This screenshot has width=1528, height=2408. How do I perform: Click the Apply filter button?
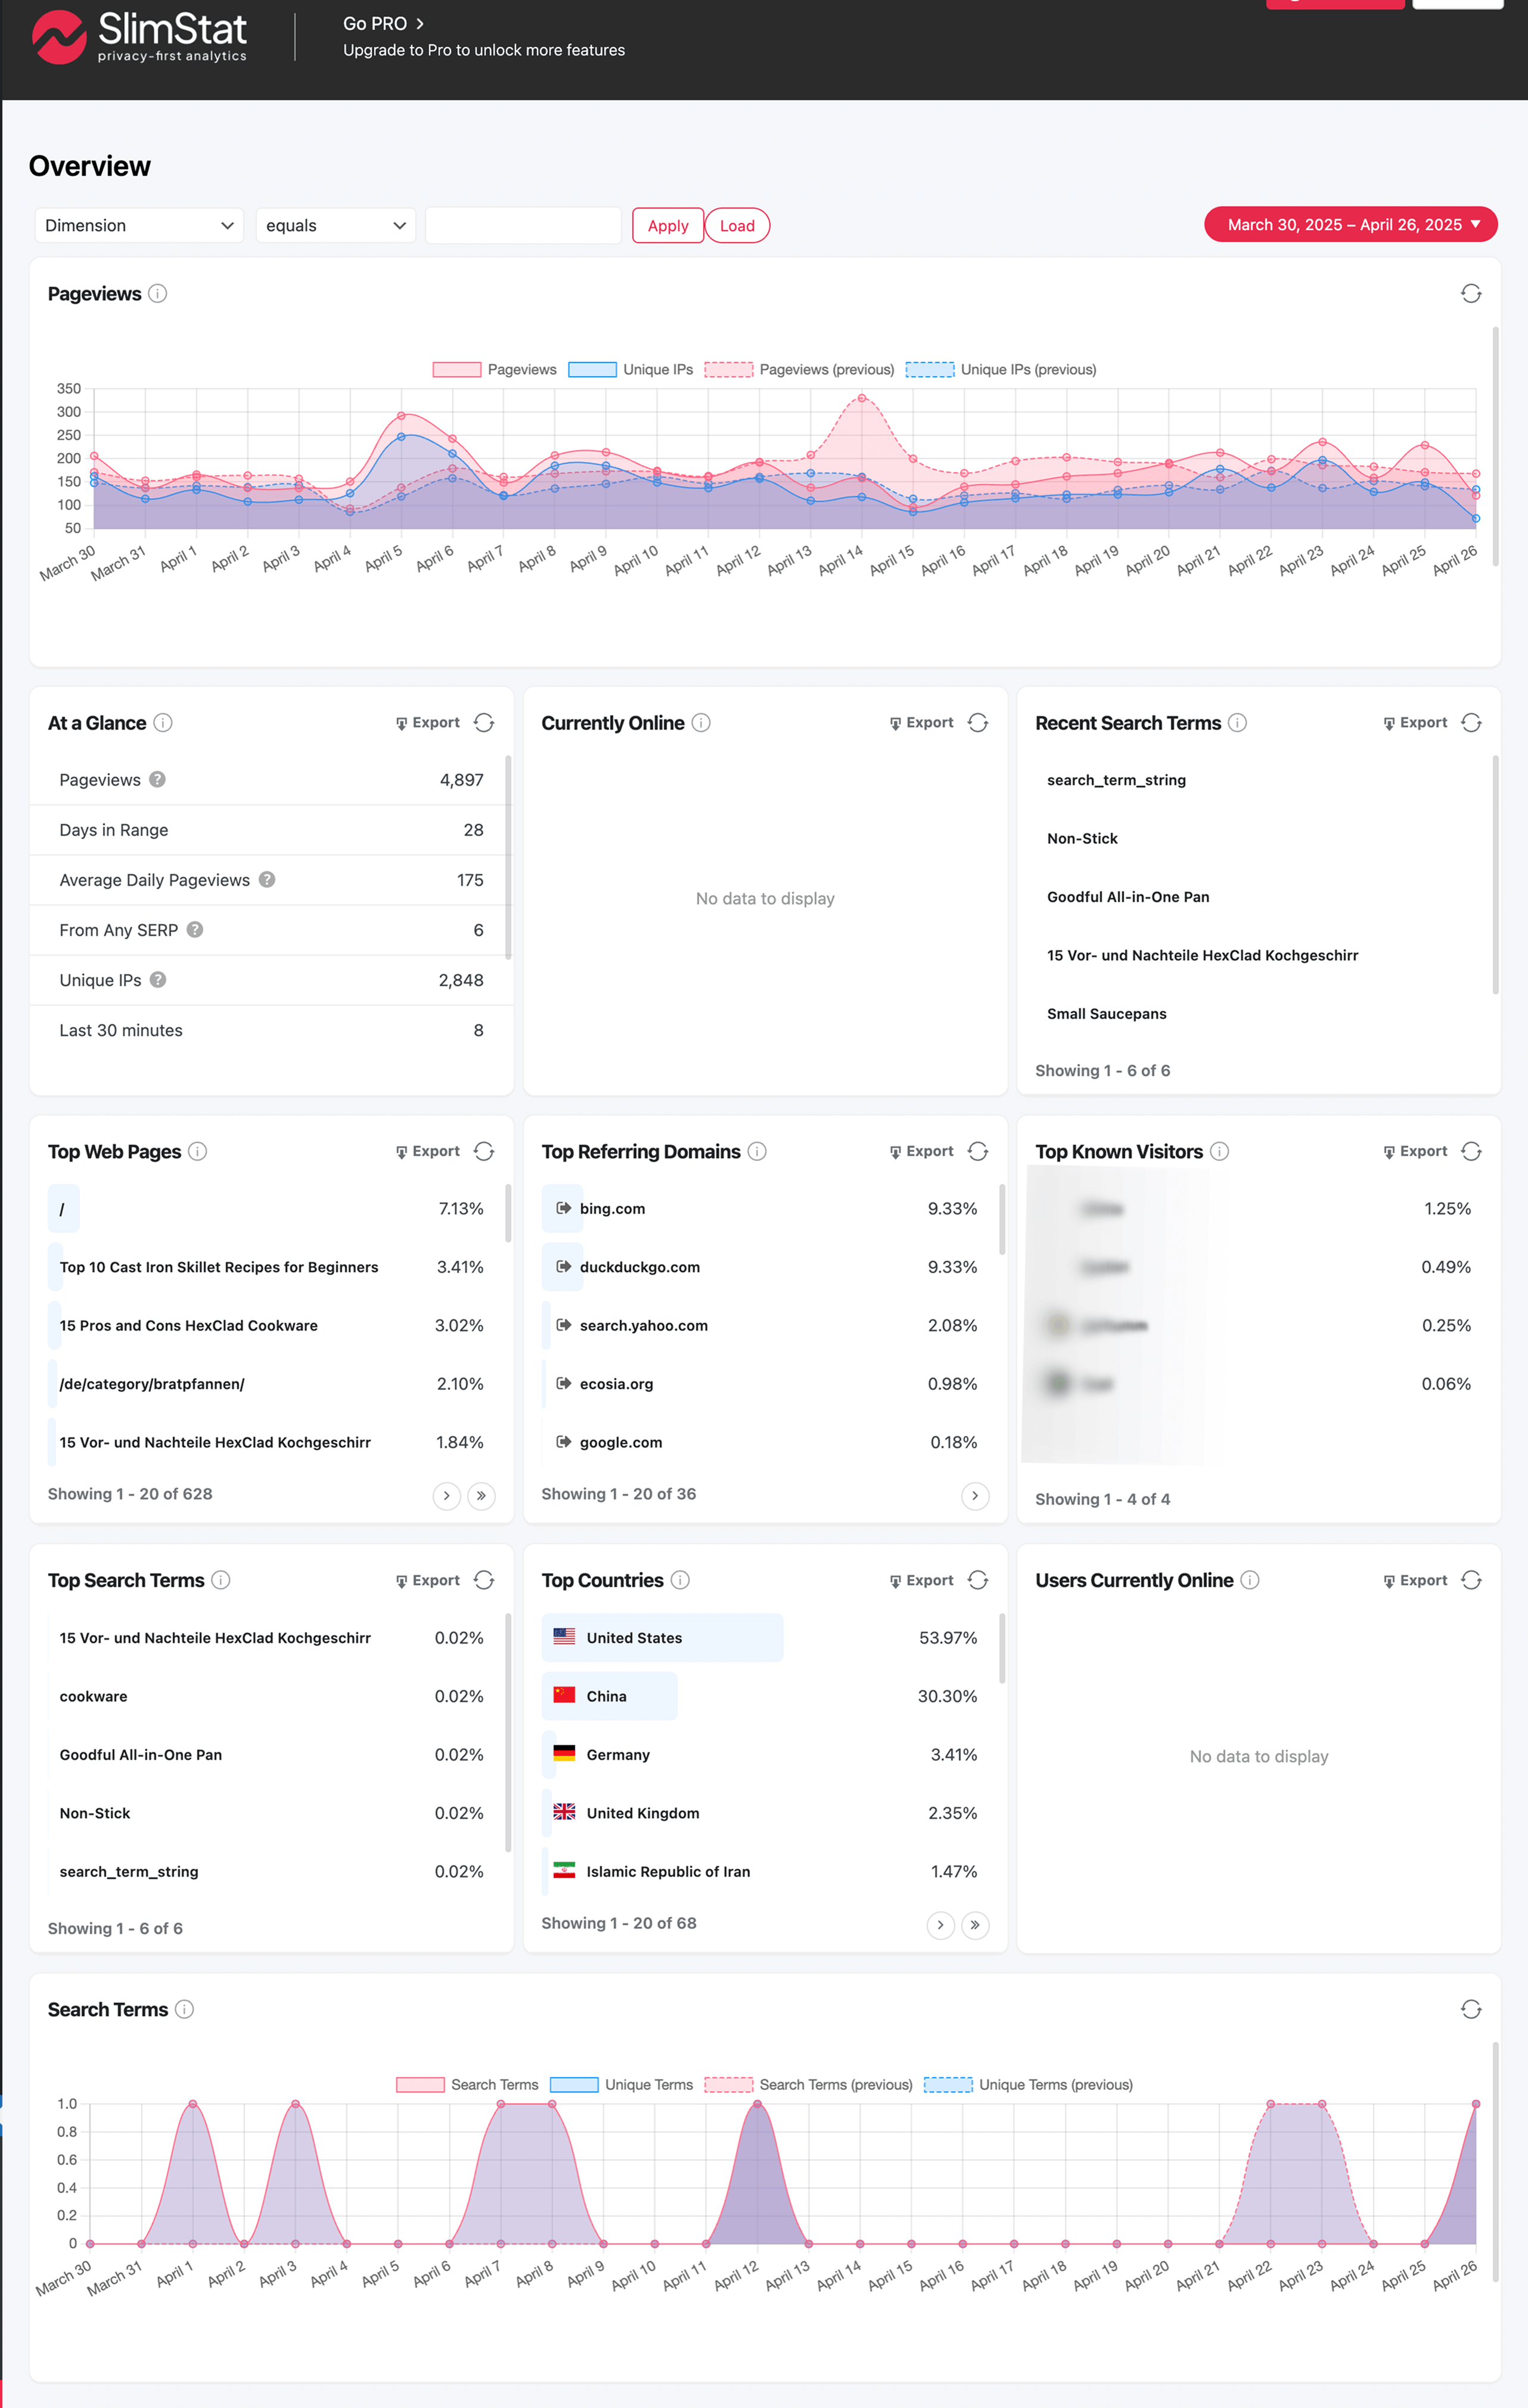[x=667, y=226]
